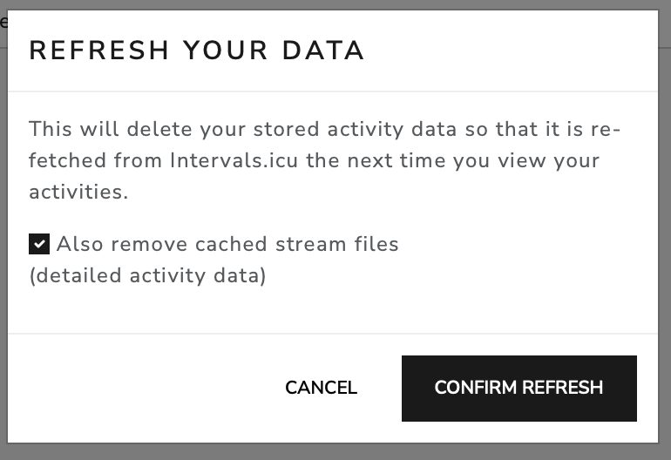This screenshot has height=460, width=671.
Task: Click the dimmed overlay right of the dialog
Action: 665,231
